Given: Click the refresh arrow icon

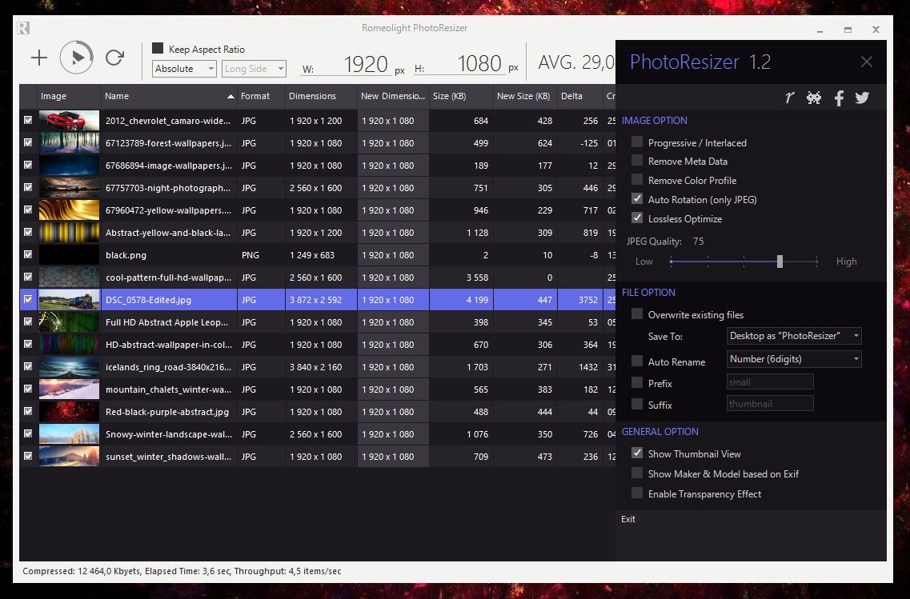Looking at the screenshot, I should click(115, 57).
